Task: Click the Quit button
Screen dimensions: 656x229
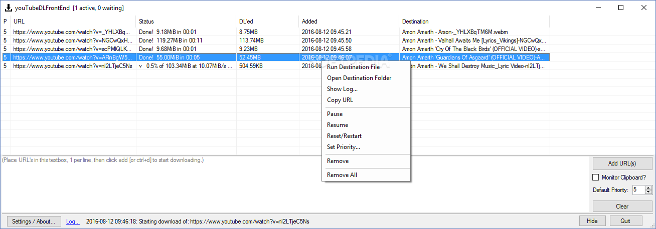Action: (625, 221)
